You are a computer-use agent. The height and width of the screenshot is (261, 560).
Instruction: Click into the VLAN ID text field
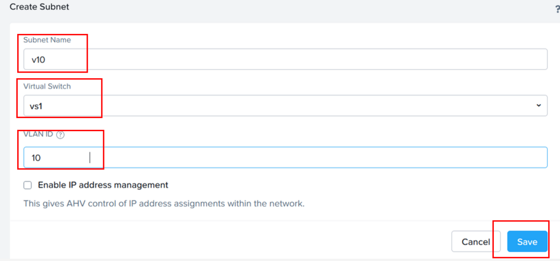[x=285, y=158]
